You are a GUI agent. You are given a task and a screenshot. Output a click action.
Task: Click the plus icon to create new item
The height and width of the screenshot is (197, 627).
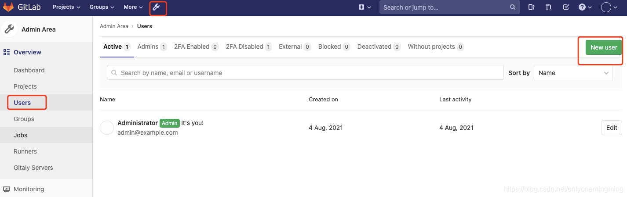coord(361,7)
